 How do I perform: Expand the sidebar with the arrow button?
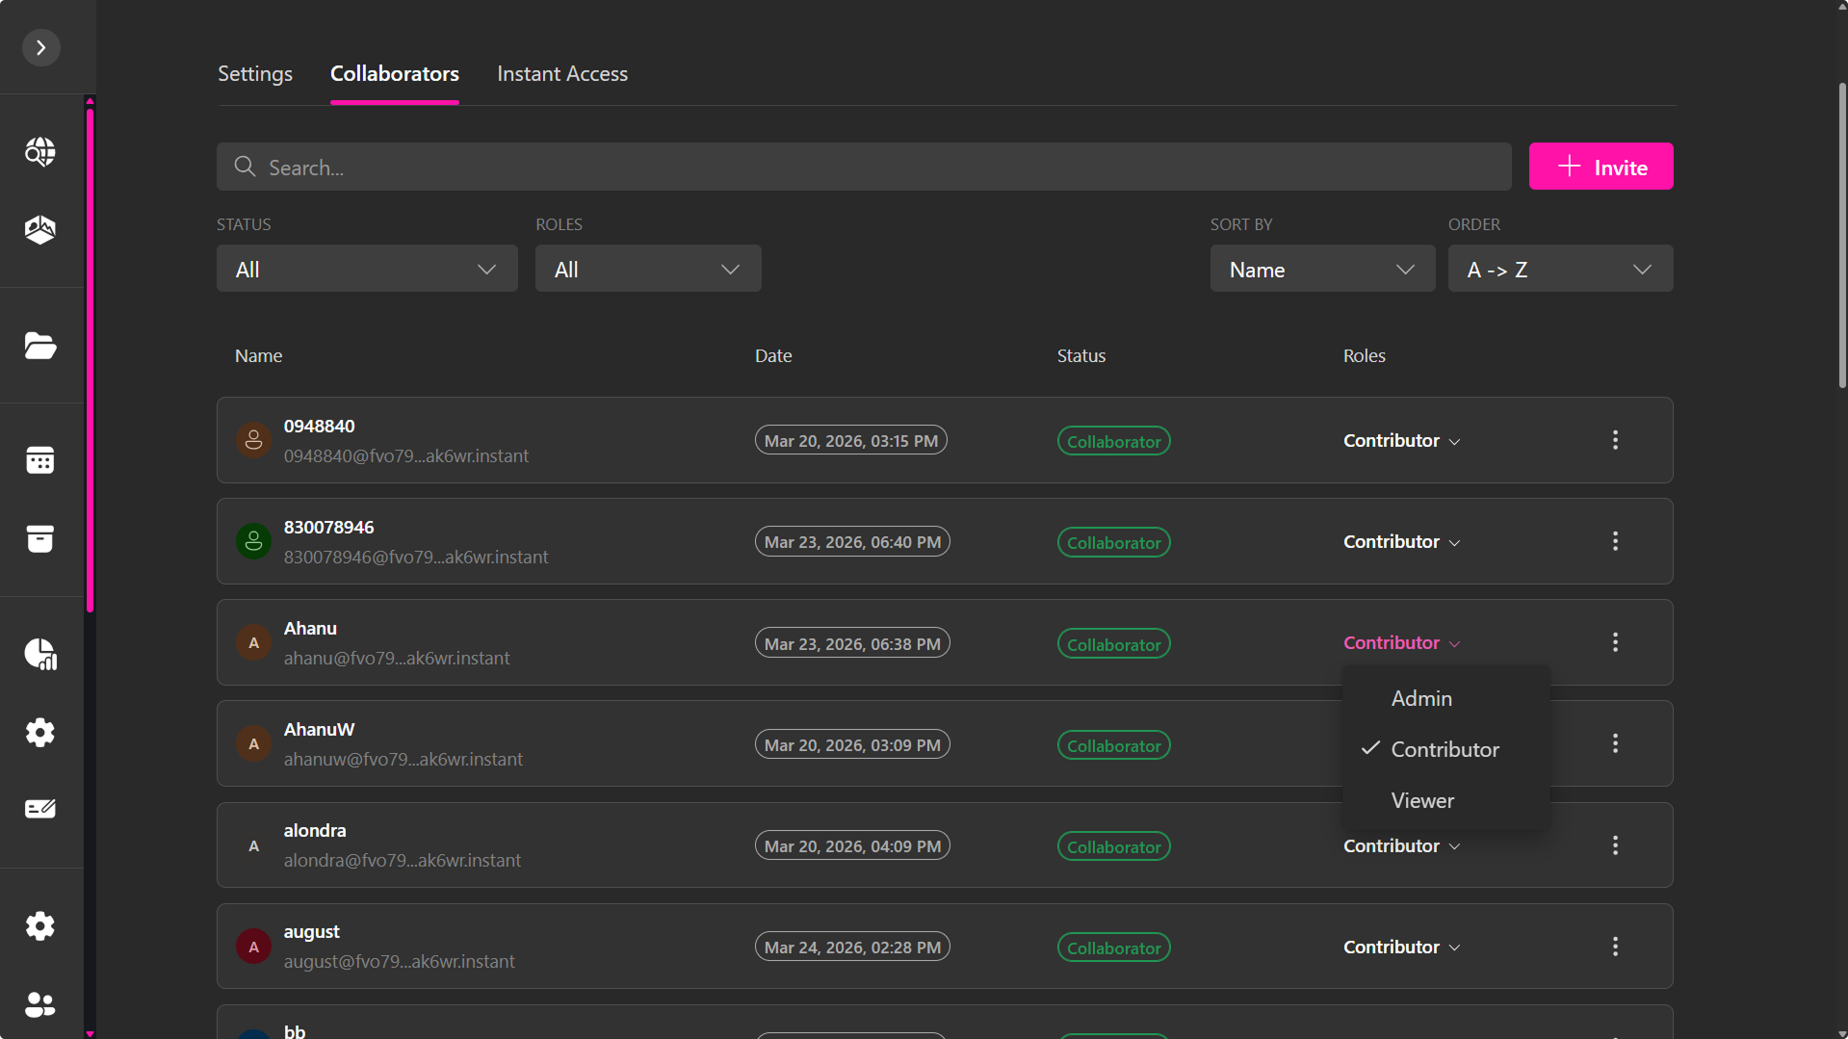coord(40,47)
